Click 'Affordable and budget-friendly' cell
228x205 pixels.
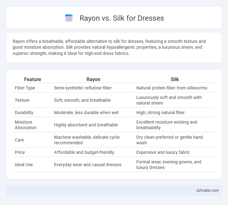84,152
